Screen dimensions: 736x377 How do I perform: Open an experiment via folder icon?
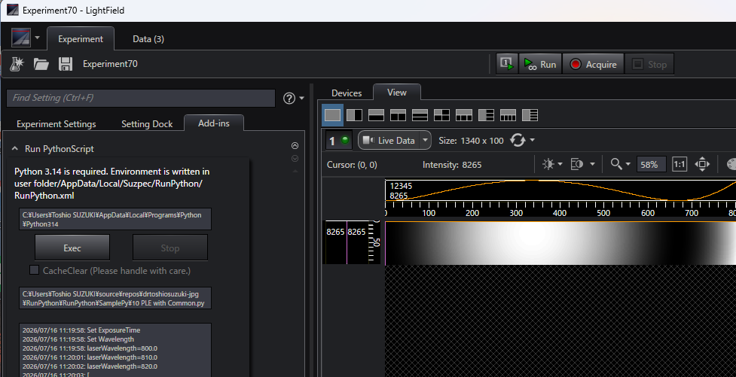(x=41, y=64)
